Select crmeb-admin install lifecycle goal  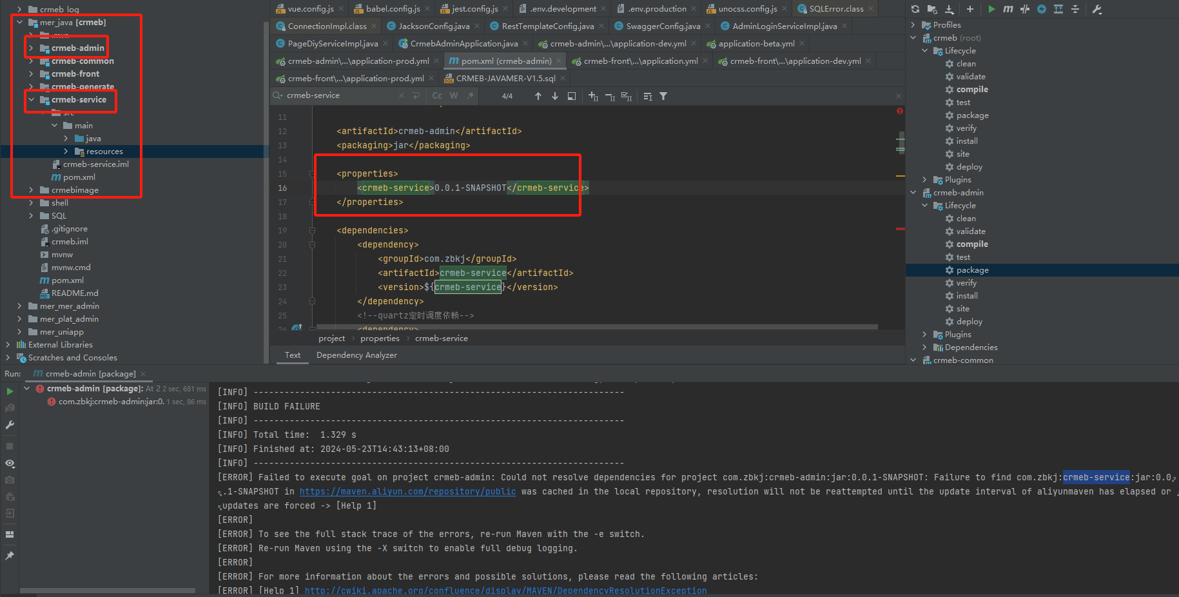pyautogui.click(x=967, y=296)
